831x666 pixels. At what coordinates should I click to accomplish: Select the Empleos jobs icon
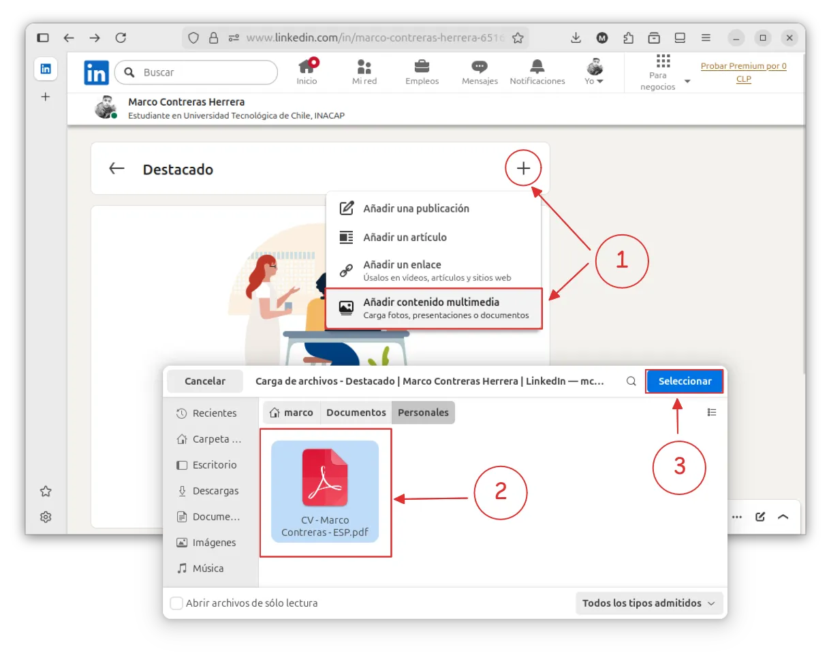click(x=422, y=71)
